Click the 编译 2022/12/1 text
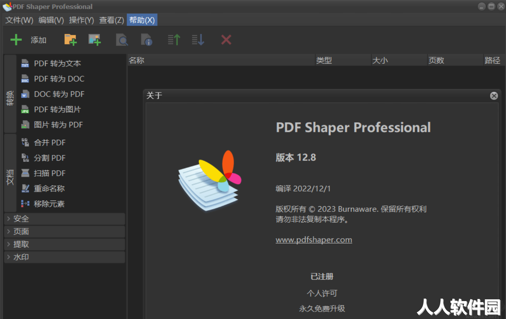The image size is (506, 319). click(x=303, y=189)
